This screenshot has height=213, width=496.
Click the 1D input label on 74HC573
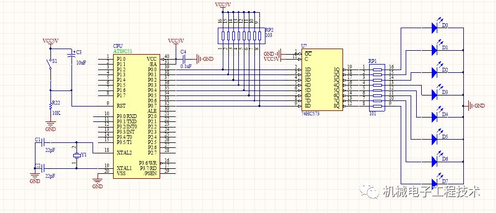pos(308,70)
